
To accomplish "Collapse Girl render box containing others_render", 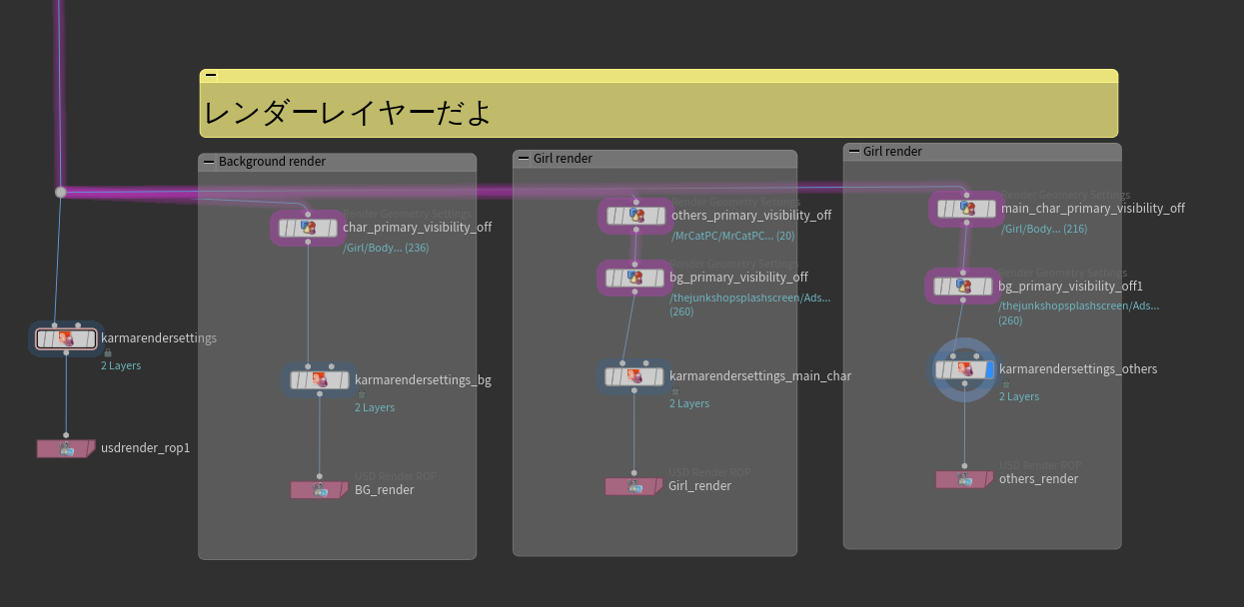I will [x=853, y=152].
